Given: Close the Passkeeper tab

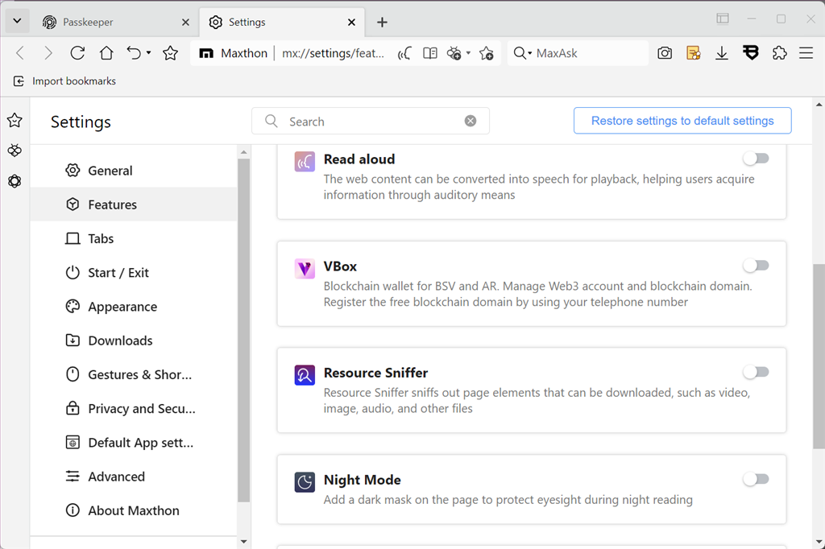Looking at the screenshot, I should coord(185,22).
